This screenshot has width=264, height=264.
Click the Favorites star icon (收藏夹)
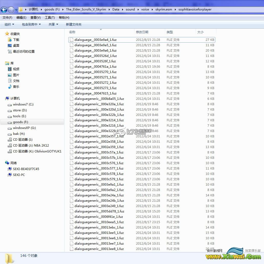(7, 34)
